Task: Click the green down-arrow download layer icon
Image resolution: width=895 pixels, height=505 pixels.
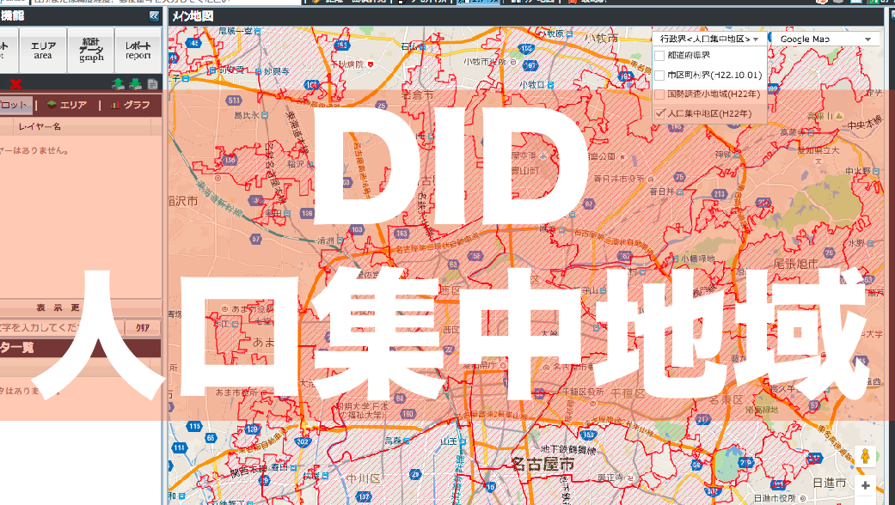Action: point(135,84)
